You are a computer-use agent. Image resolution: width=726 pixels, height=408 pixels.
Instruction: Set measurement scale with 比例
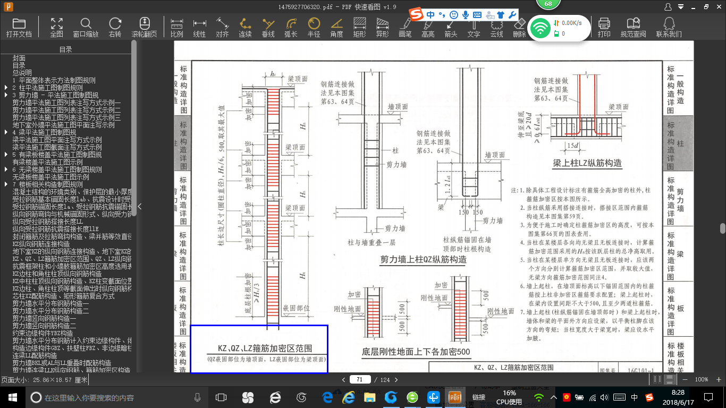(x=177, y=28)
